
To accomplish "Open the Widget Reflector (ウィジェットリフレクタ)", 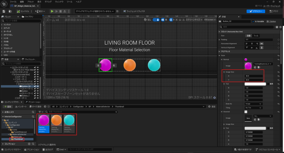I will click(134, 11).
